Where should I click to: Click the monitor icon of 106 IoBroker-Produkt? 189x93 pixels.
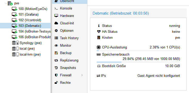click(x=15, y=37)
